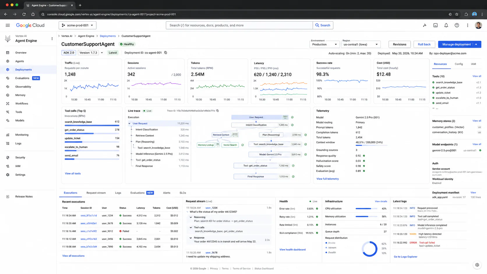Viewport: 487px width, 274px height.
Task: Open the Monitoring sidebar icon
Action: pos(8,135)
